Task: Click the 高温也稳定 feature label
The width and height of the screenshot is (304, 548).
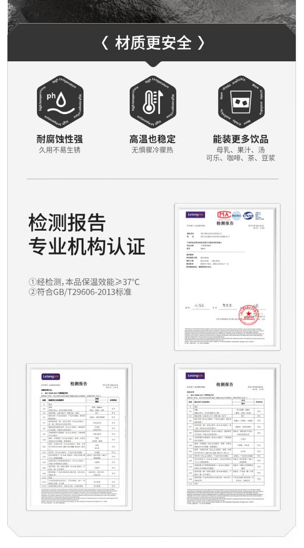Action: pyautogui.click(x=152, y=139)
